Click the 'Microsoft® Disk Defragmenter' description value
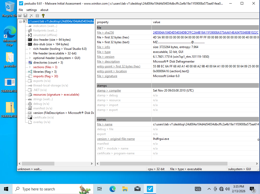The width and height of the screenshot is (260, 194). click(x=174, y=62)
